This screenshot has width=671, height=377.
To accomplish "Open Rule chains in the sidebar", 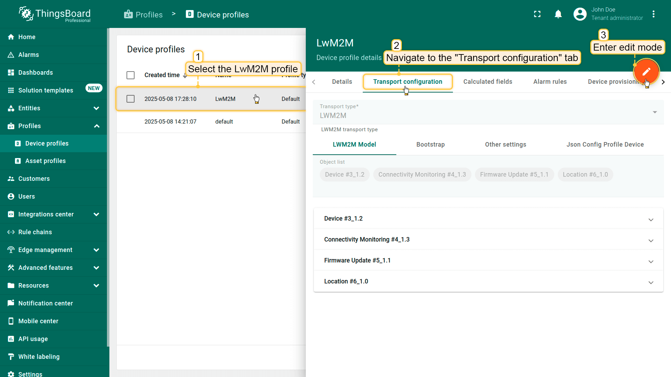I will (x=35, y=232).
